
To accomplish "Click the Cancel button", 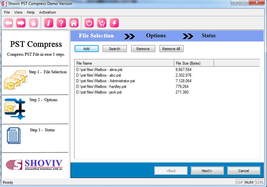I will pyautogui.click(x=244, y=171).
